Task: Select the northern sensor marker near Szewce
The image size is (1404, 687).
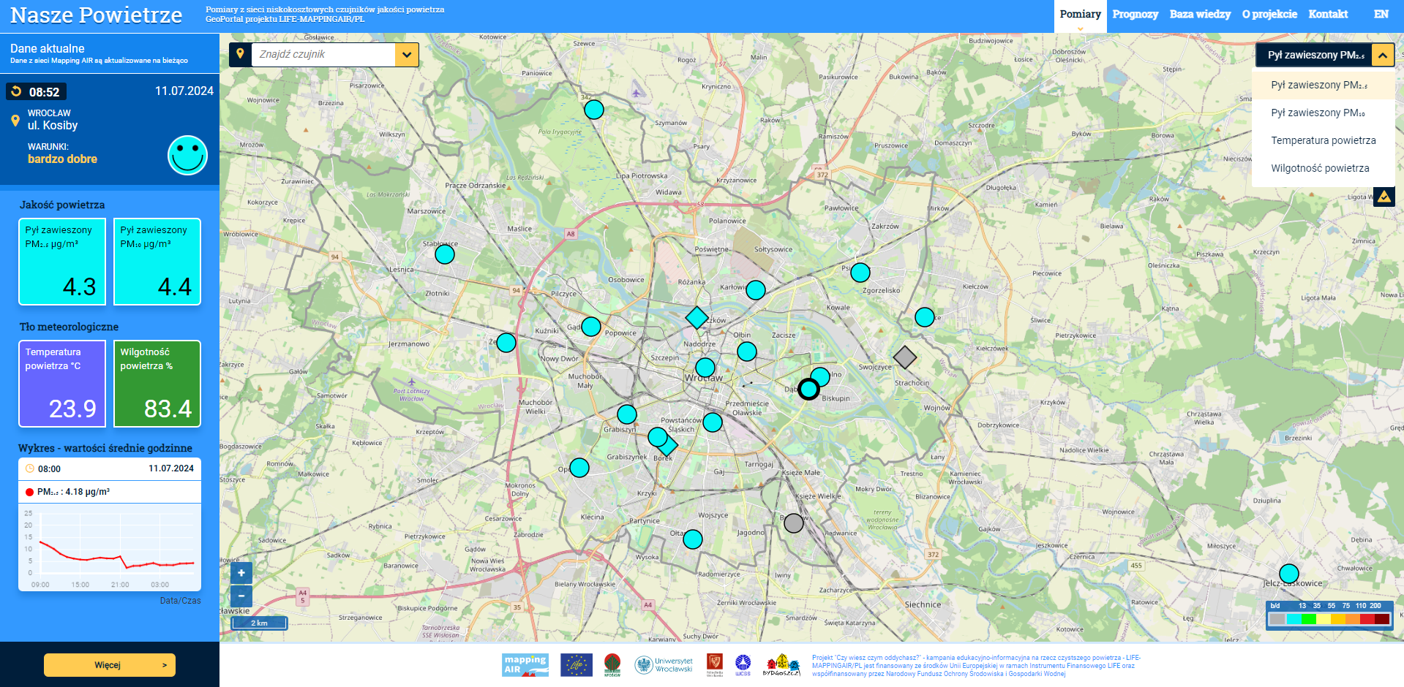Action: (x=594, y=110)
